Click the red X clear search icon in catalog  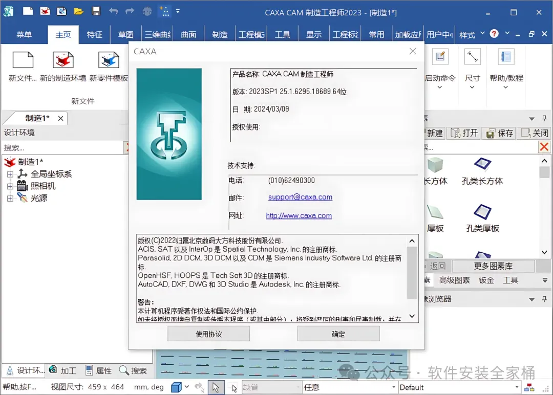tap(544, 147)
